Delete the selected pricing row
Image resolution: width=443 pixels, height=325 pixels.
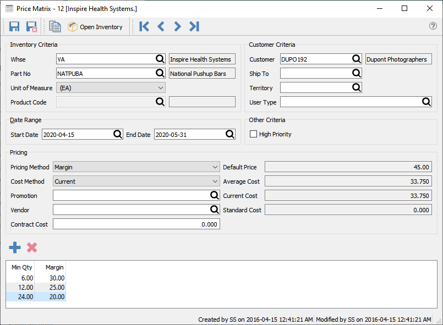(x=32, y=247)
